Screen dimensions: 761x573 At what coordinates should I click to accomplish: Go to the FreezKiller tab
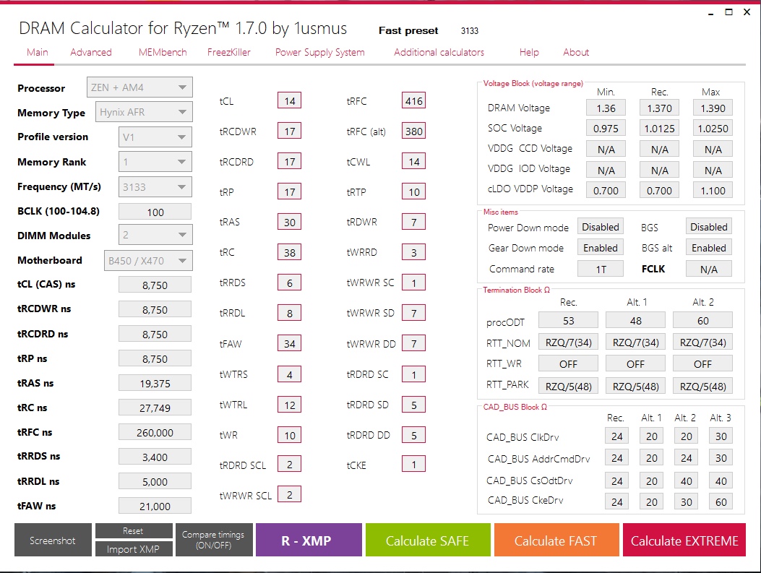coord(228,53)
